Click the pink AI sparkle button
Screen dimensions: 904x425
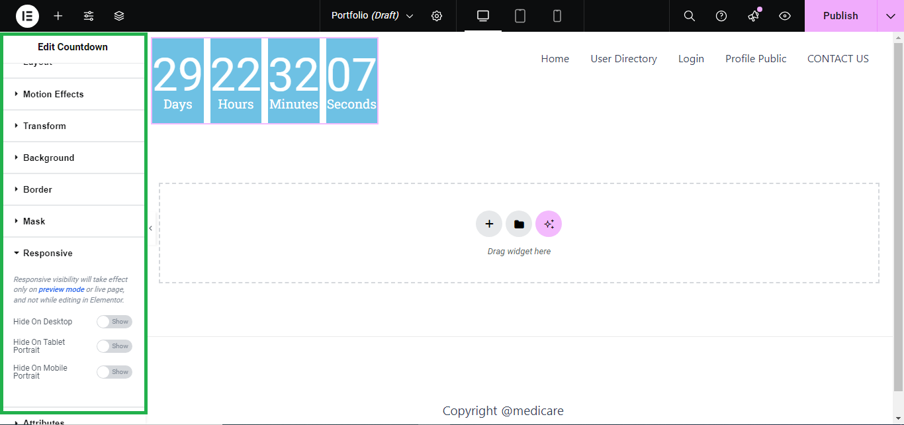(x=549, y=224)
